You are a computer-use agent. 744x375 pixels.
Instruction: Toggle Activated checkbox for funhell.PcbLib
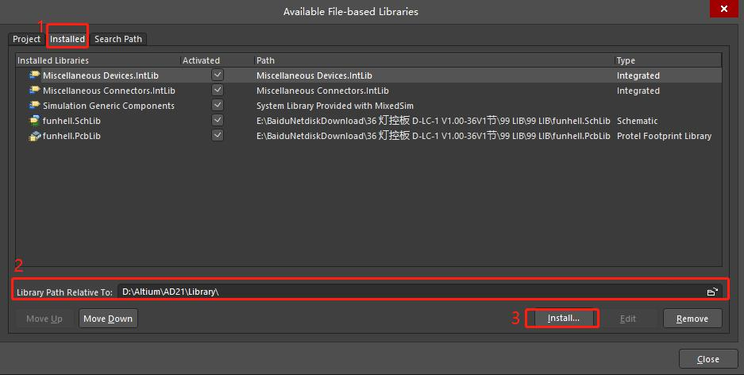pos(218,135)
